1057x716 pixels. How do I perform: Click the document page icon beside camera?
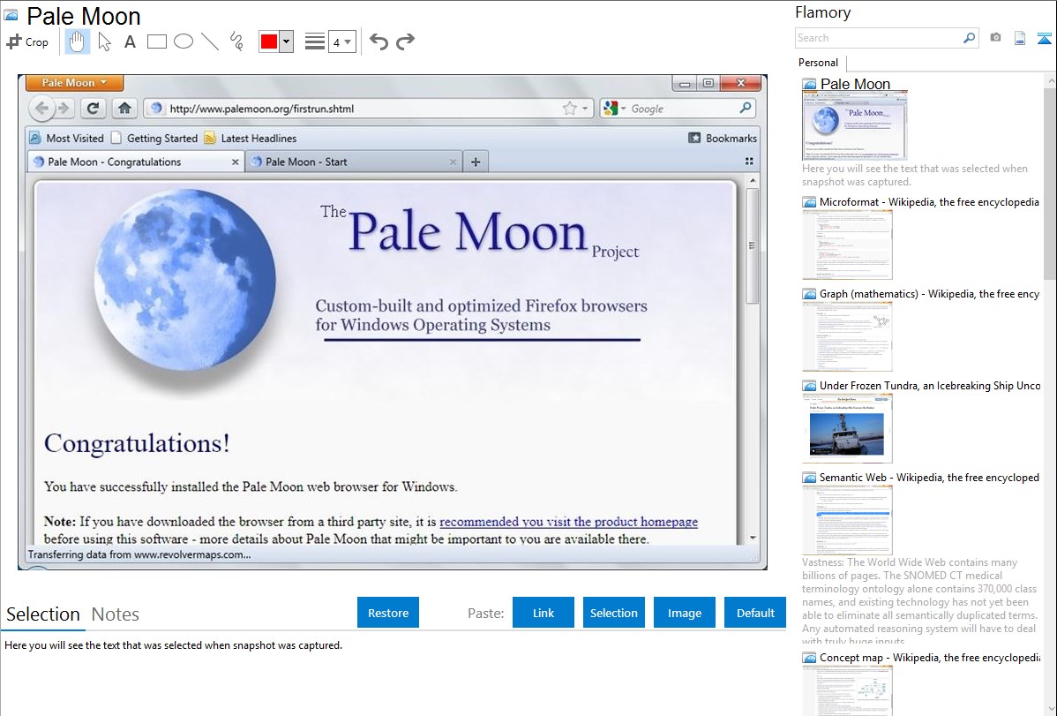[1020, 39]
